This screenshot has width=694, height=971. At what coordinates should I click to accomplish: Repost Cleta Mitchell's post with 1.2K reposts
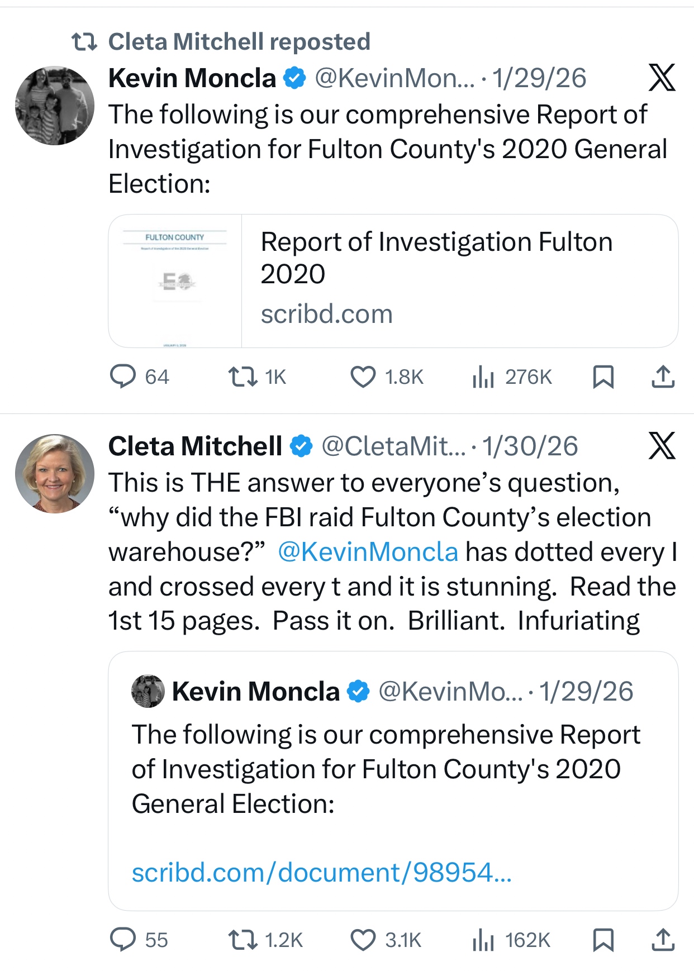243,940
